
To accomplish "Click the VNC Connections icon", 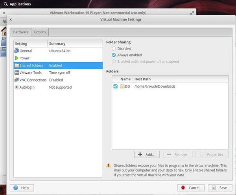I will 17,80.
